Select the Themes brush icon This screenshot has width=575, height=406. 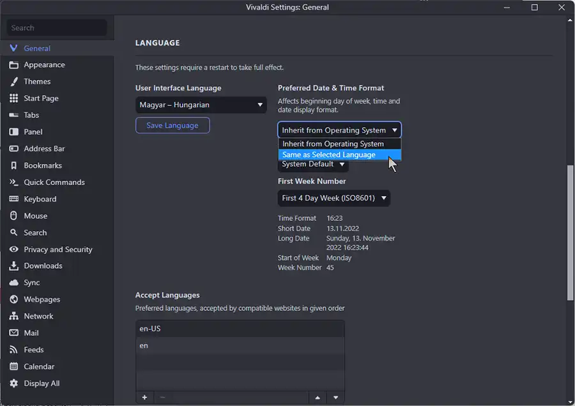click(x=13, y=82)
